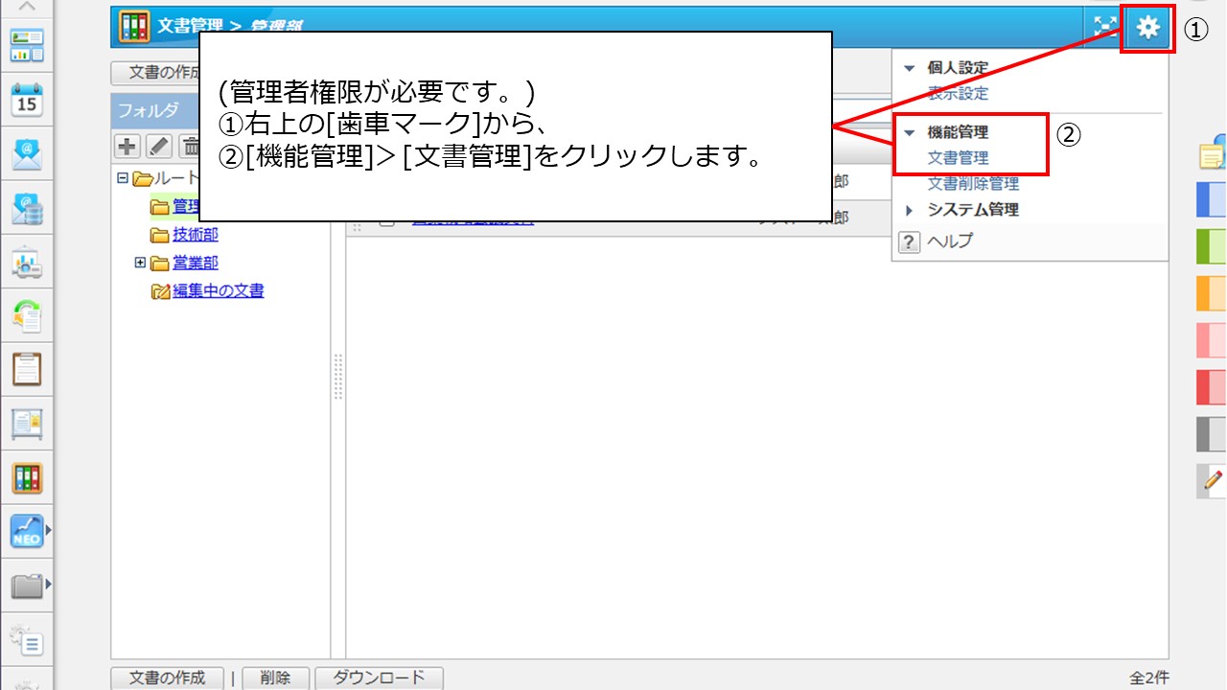Click the pencil icon on right edge
This screenshot has width=1227, height=690.
click(x=1213, y=480)
